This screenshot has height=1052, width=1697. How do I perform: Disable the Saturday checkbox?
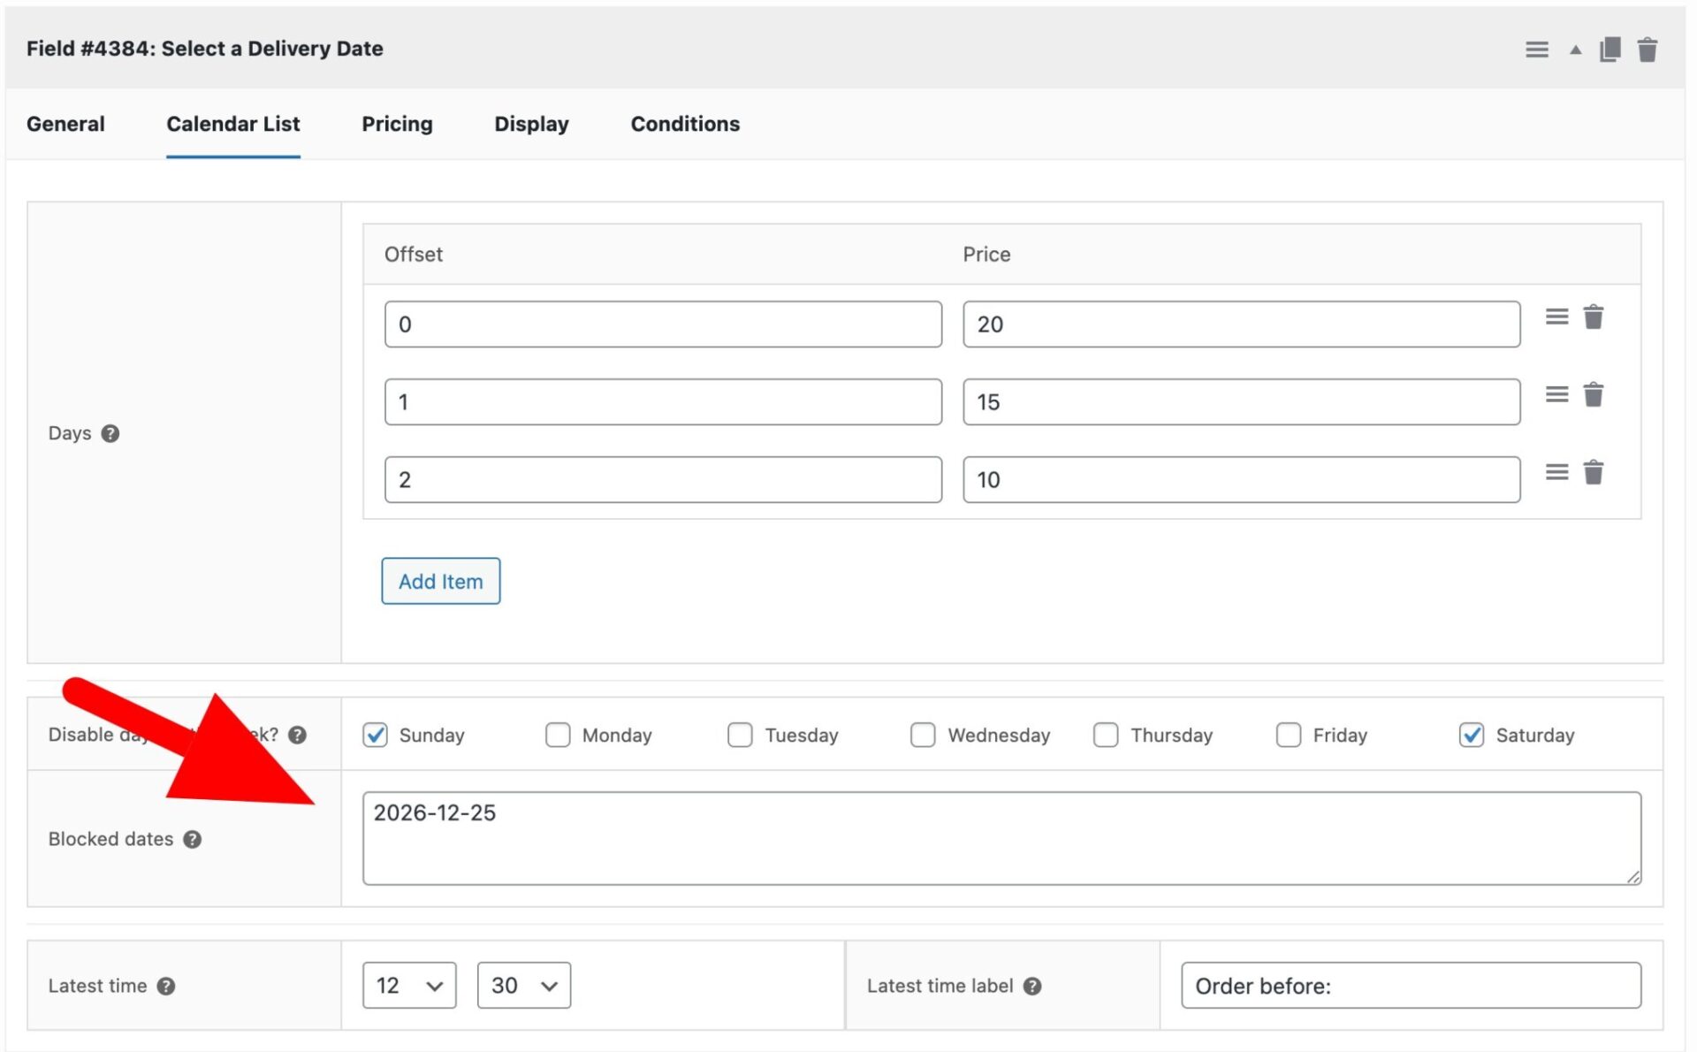(x=1471, y=735)
